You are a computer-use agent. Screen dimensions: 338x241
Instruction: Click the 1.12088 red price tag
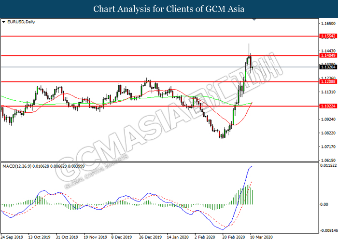328,82
